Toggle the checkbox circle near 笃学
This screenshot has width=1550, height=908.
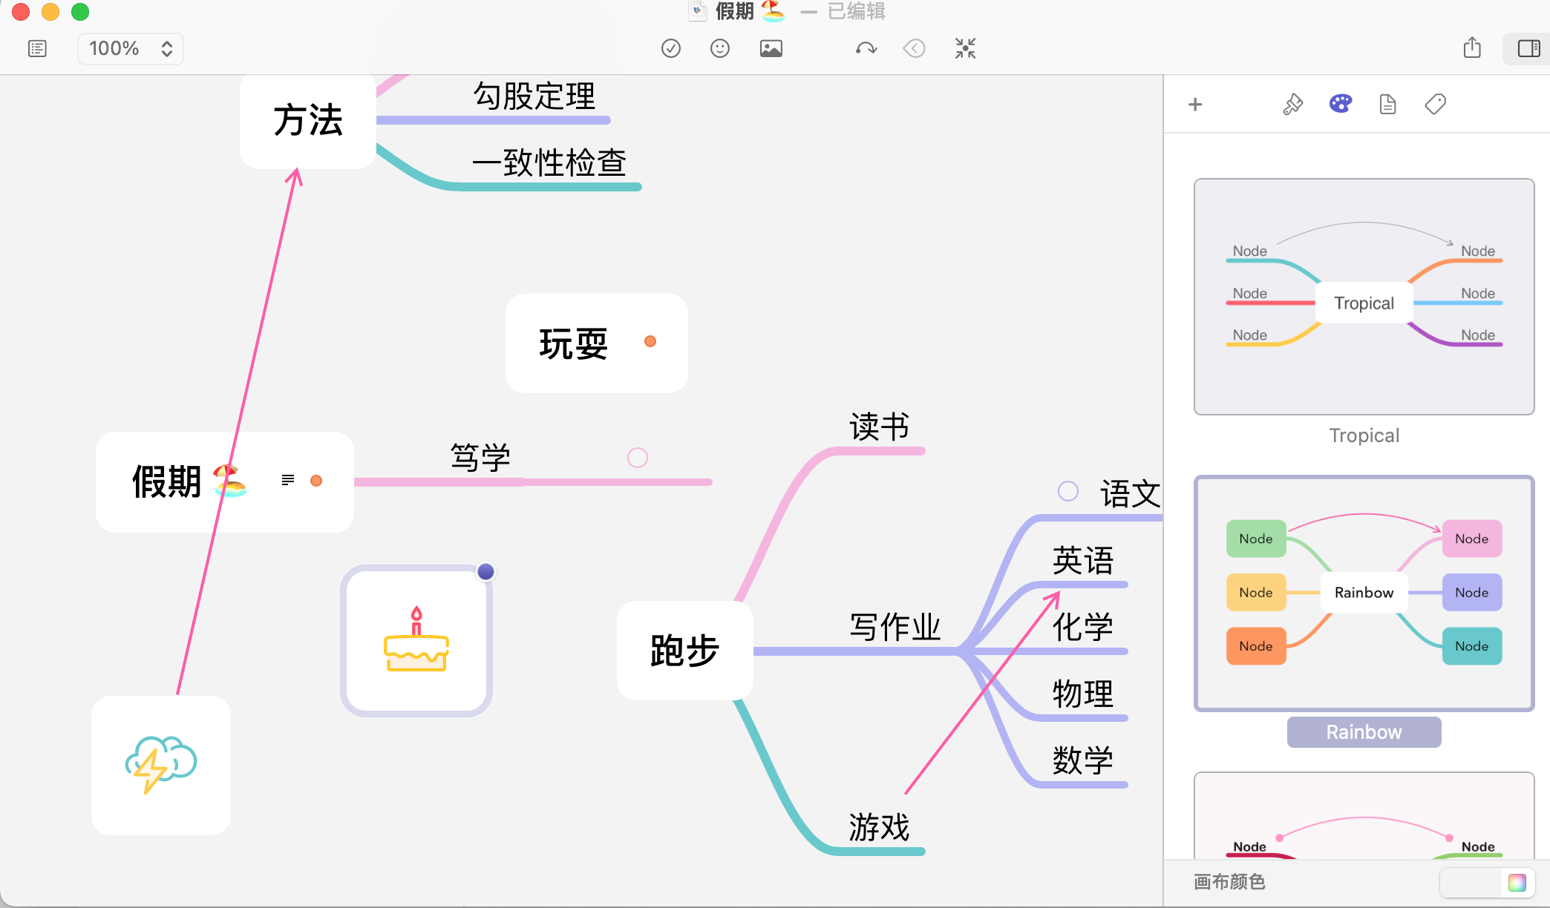click(638, 458)
